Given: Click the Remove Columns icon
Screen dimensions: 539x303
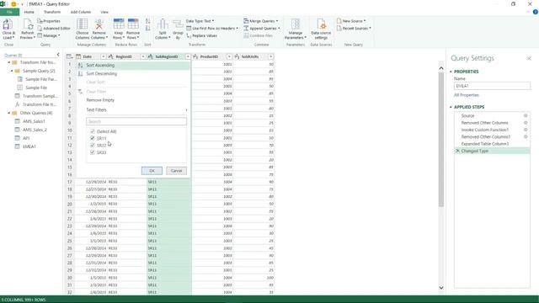Looking at the screenshot, I should click(99, 24).
